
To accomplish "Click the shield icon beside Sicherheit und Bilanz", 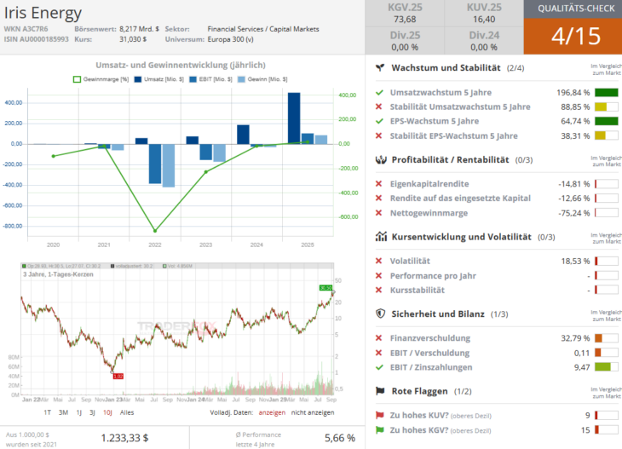I will pyautogui.click(x=380, y=314).
